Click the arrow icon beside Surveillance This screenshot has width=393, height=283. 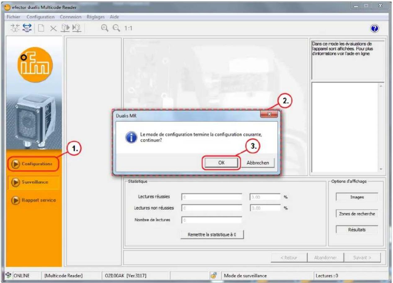tap(15, 182)
